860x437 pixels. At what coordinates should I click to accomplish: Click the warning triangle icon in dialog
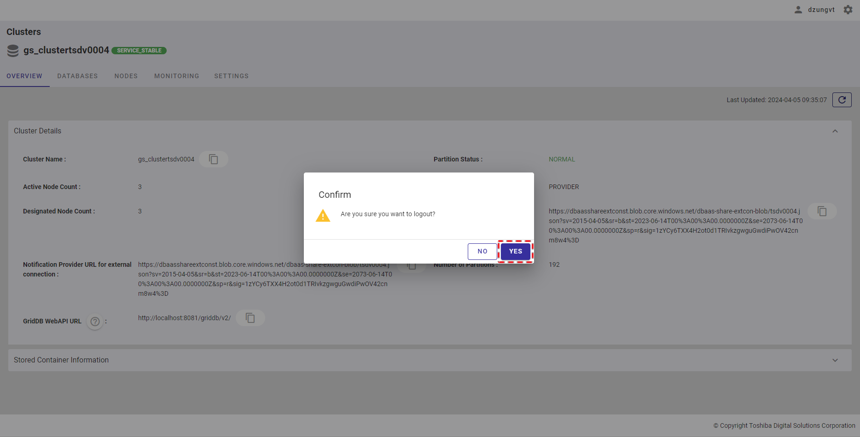[x=323, y=215]
